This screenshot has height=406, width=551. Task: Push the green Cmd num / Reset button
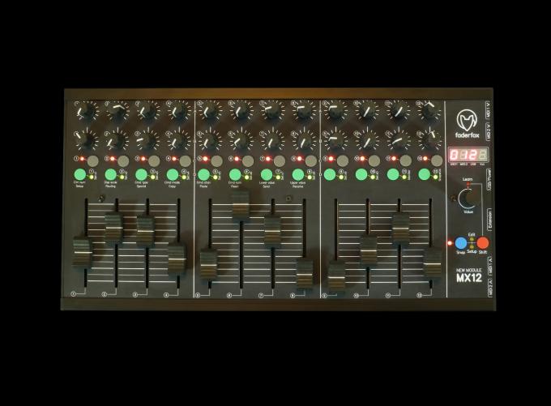click(x=235, y=174)
